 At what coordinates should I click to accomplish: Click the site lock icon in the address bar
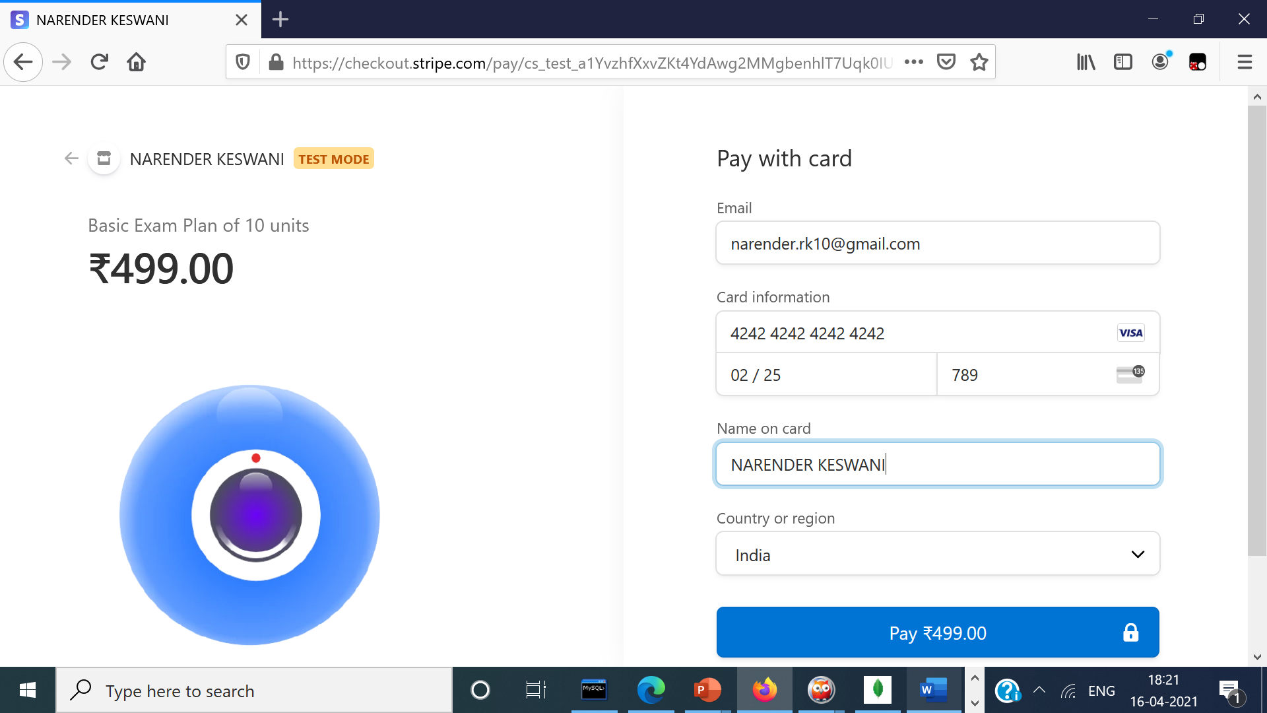coord(276,62)
